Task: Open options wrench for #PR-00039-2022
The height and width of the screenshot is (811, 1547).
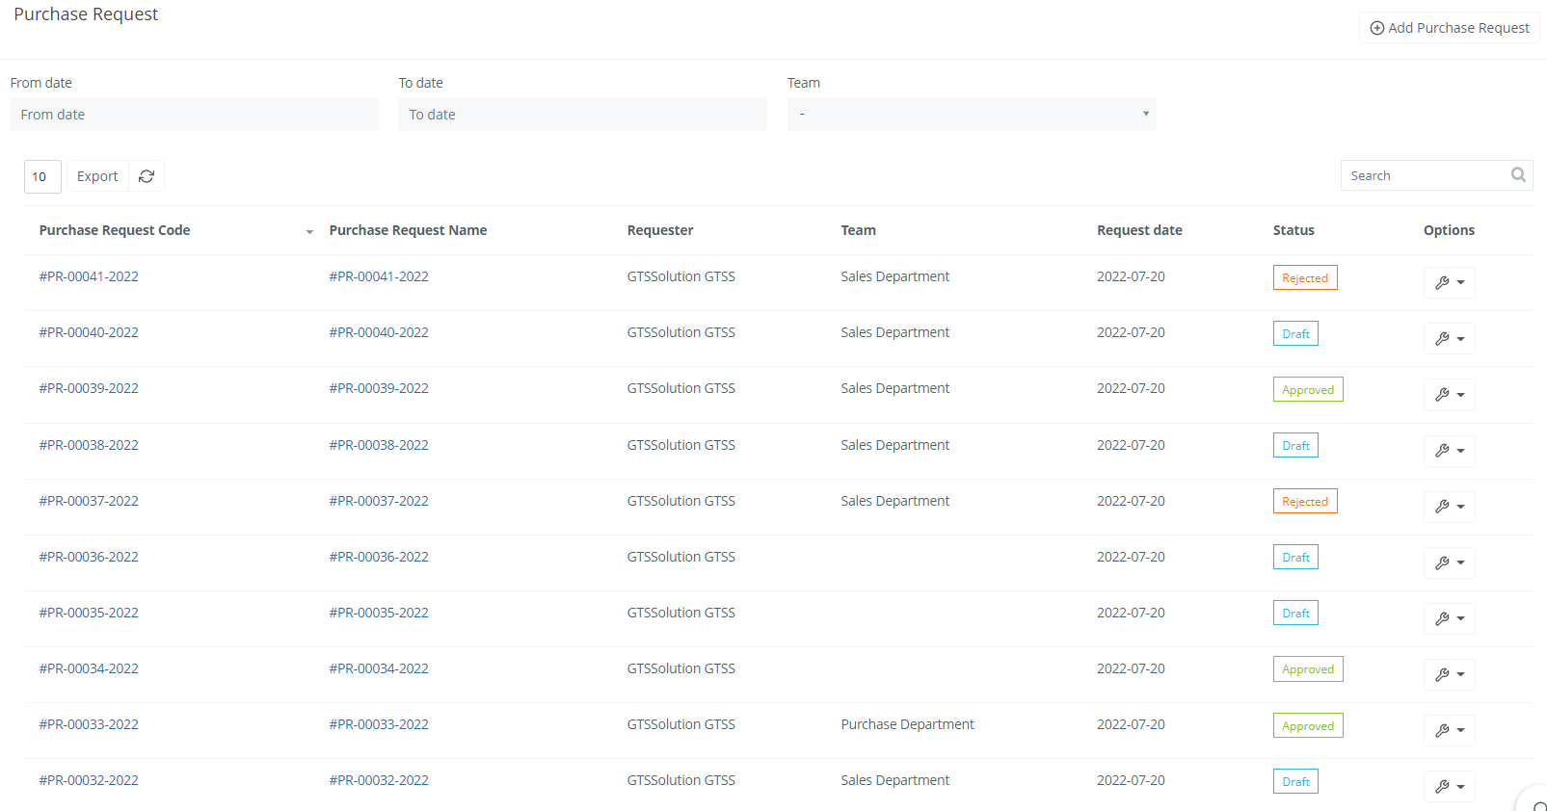Action: 1449,395
